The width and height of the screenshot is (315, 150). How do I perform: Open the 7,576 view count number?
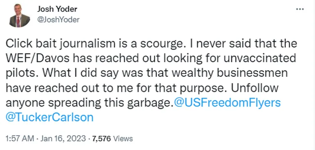pyautogui.click(x=101, y=139)
